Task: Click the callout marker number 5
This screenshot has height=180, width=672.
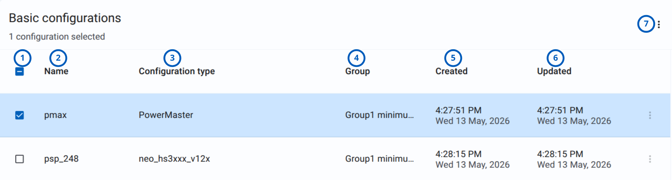Action: pyautogui.click(x=453, y=58)
